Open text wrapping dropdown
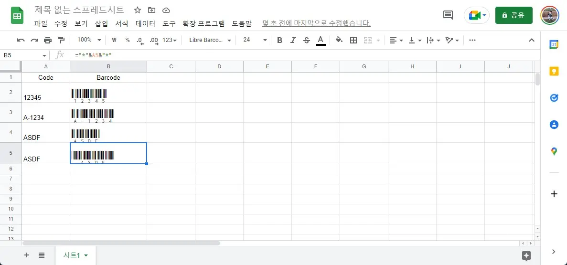Screen dimensions: 567x265 pos(433,40)
